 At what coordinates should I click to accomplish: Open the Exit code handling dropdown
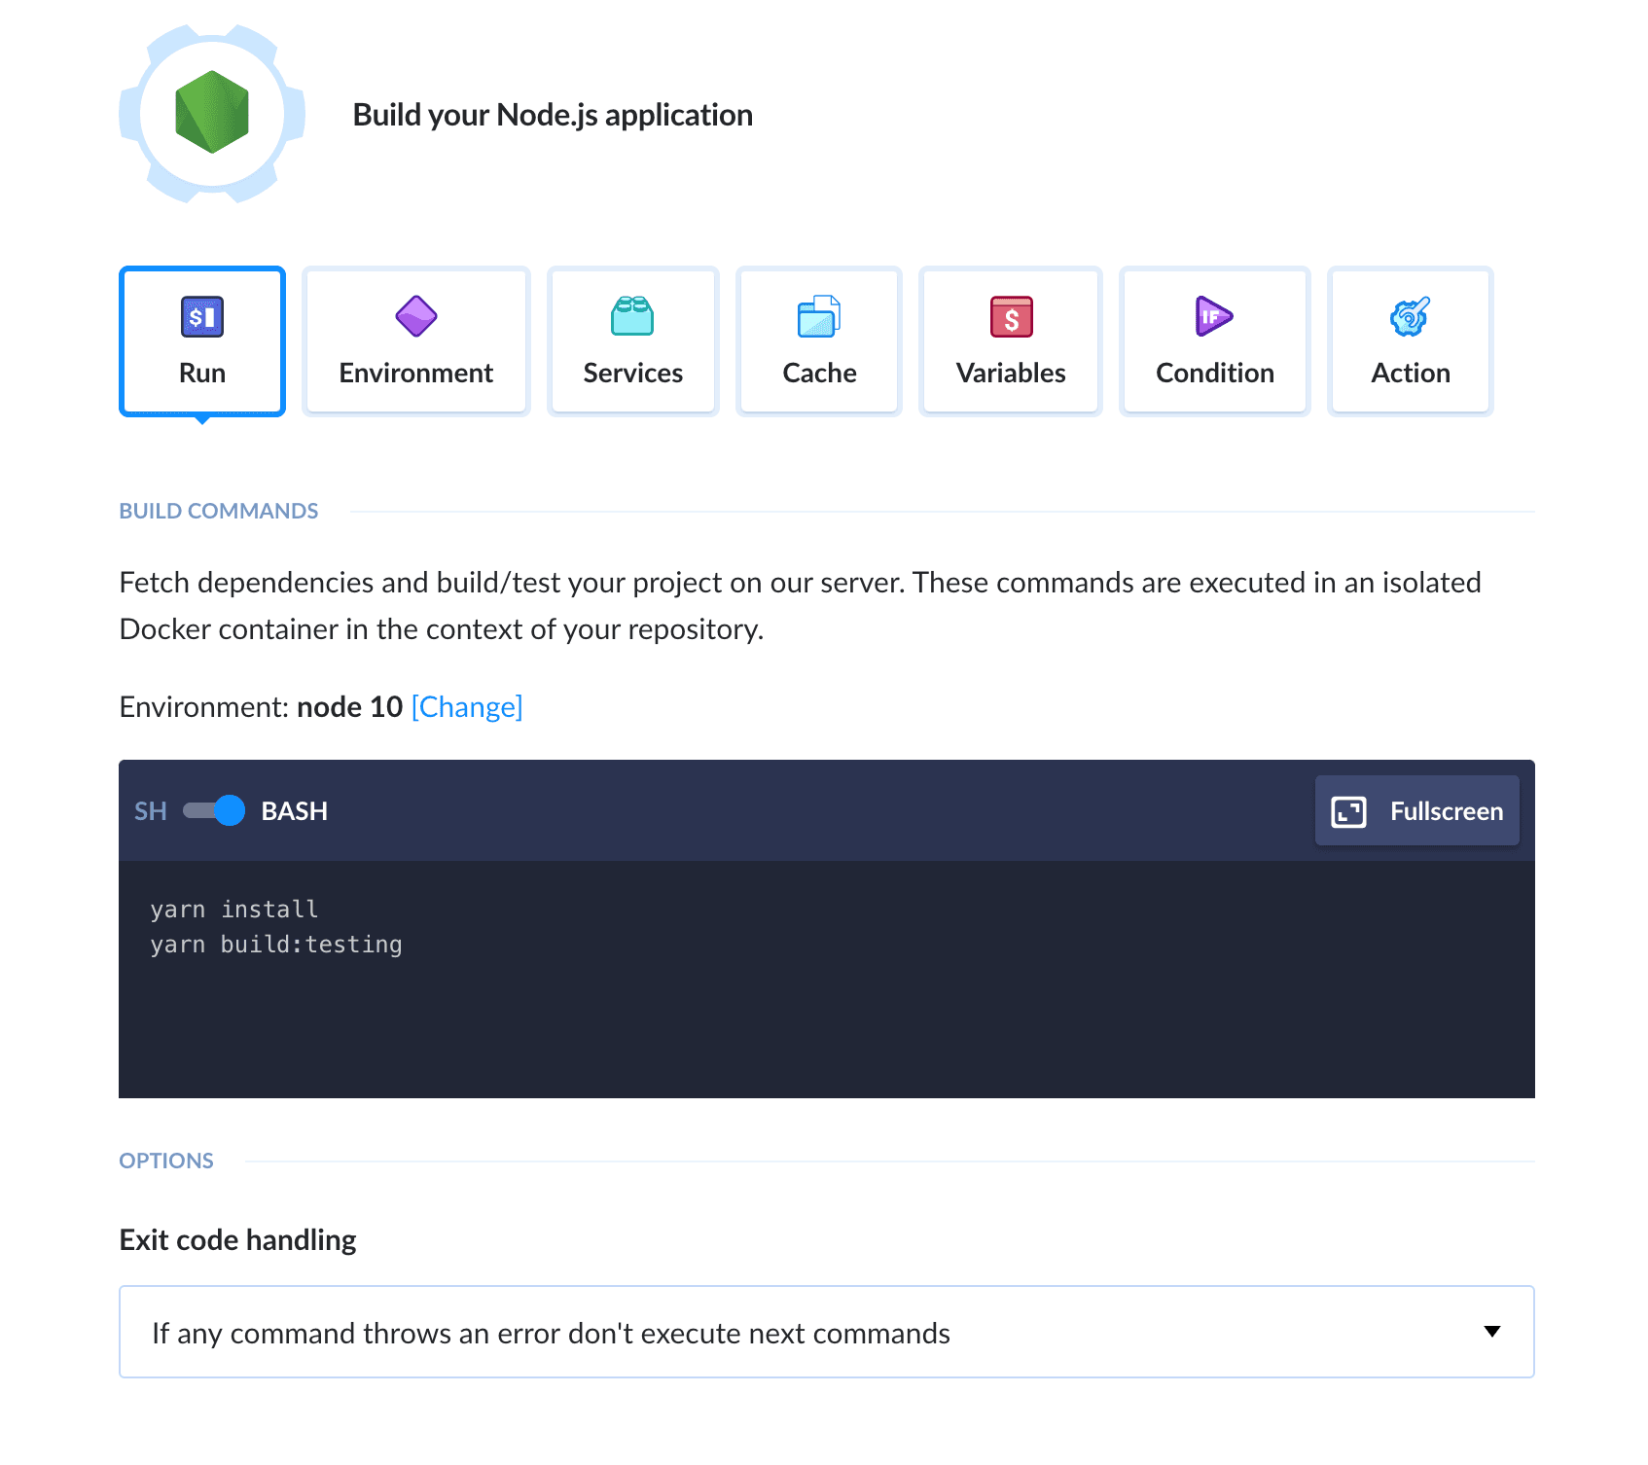click(825, 1332)
